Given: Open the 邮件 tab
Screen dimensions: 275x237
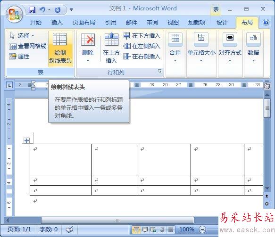Looking at the screenshot, I should (132, 23).
